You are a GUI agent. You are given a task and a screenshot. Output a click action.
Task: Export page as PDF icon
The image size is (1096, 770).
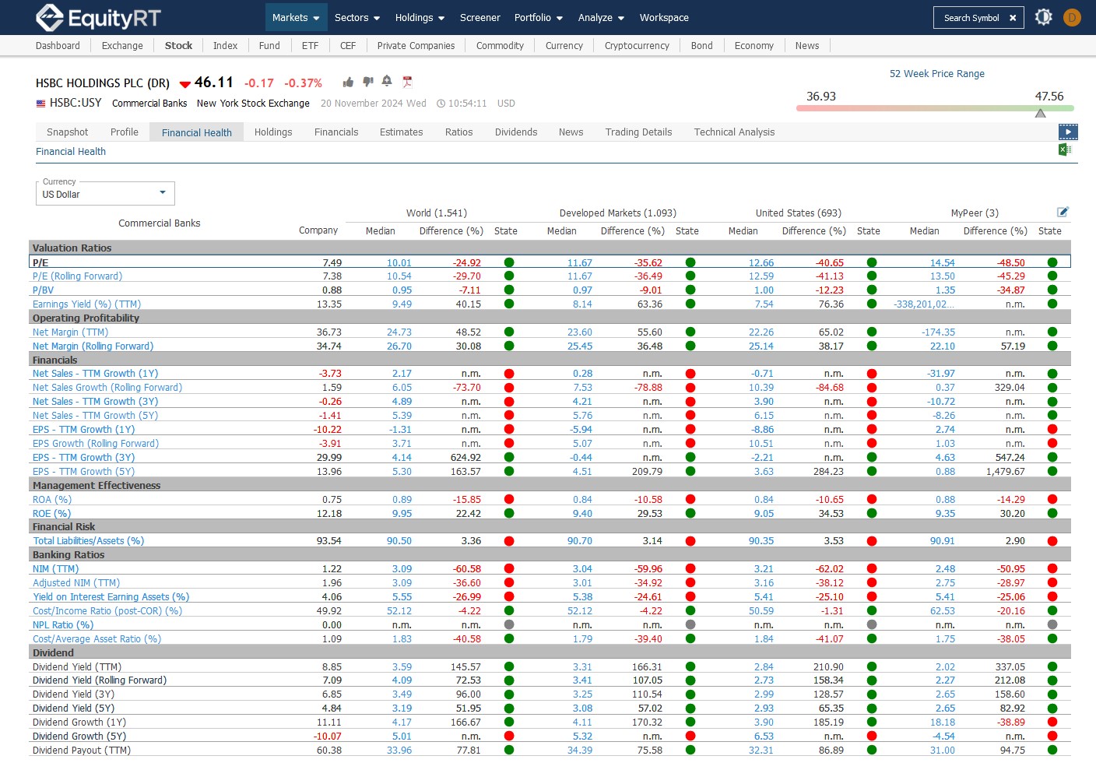click(407, 82)
